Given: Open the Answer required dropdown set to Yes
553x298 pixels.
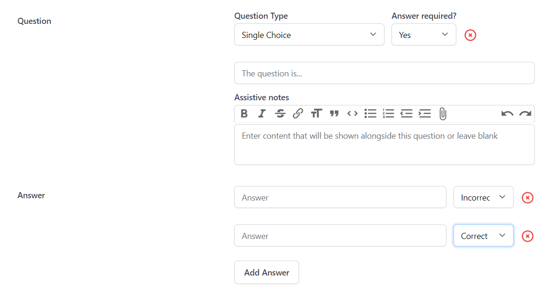Looking at the screenshot, I should pyautogui.click(x=423, y=35).
